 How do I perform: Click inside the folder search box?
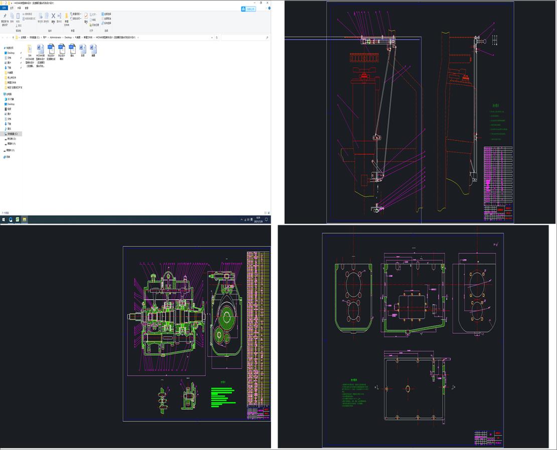tap(245, 37)
